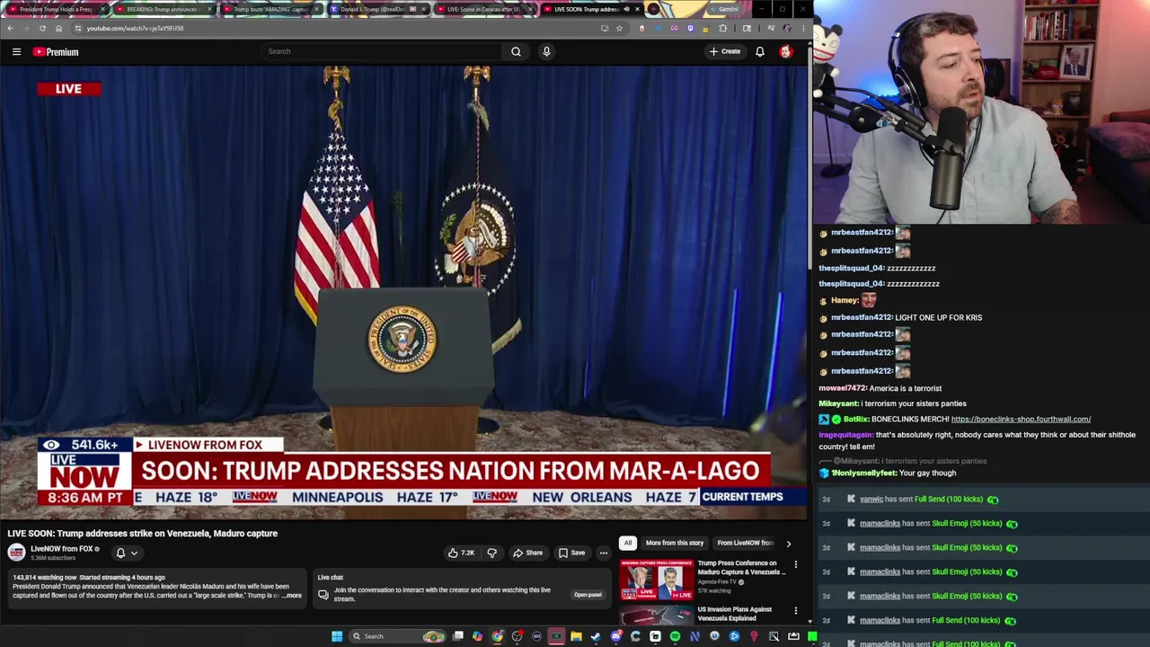Open Google Chrome from the taskbar

point(497,636)
